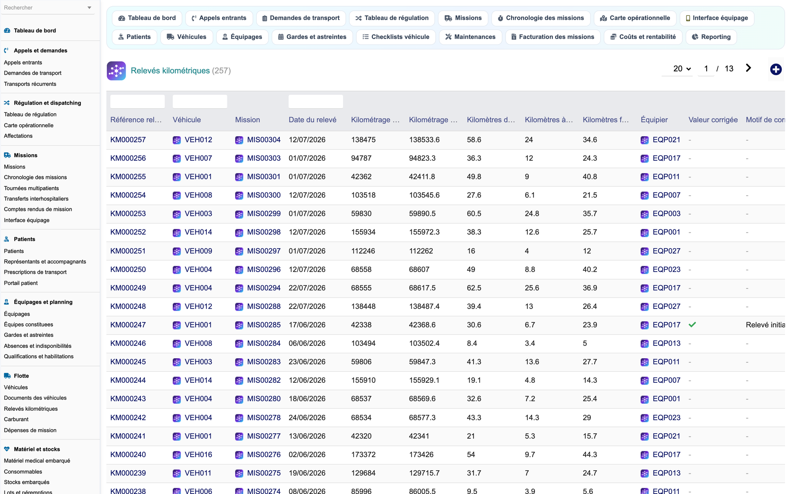The image size is (799, 494).
Task: Open the Appels entrants tab
Action: point(219,18)
